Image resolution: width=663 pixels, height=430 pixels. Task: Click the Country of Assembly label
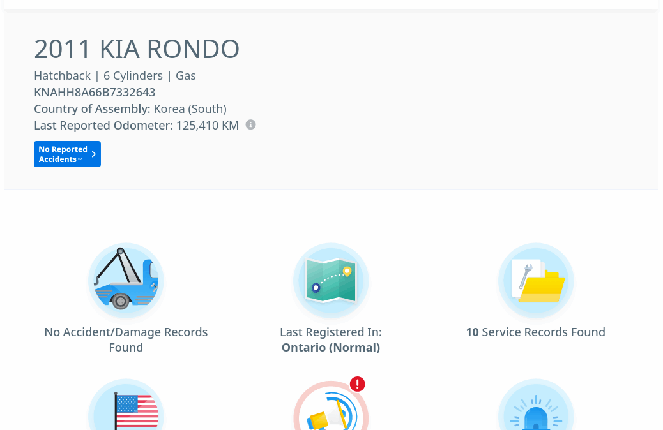point(92,109)
